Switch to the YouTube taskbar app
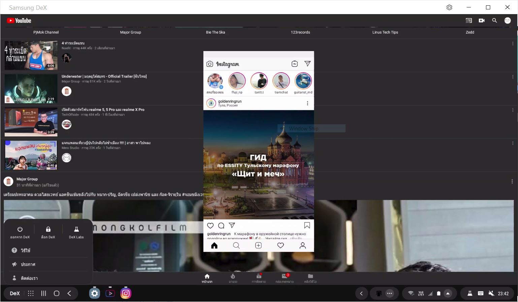 (110, 293)
